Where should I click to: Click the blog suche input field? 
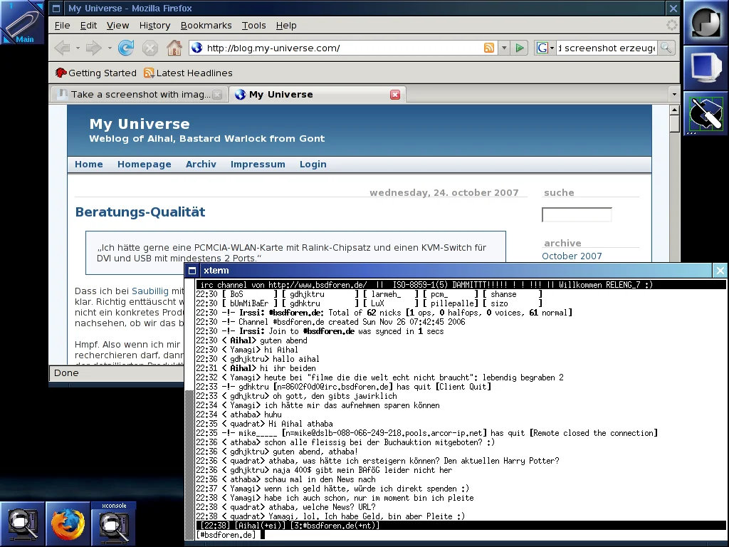coord(577,214)
